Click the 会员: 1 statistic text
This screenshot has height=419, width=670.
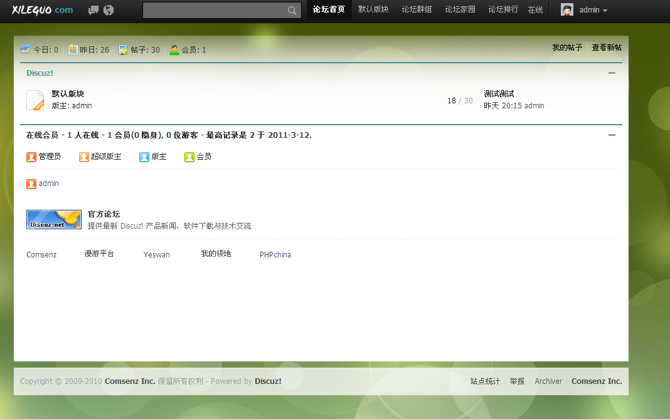coord(194,50)
